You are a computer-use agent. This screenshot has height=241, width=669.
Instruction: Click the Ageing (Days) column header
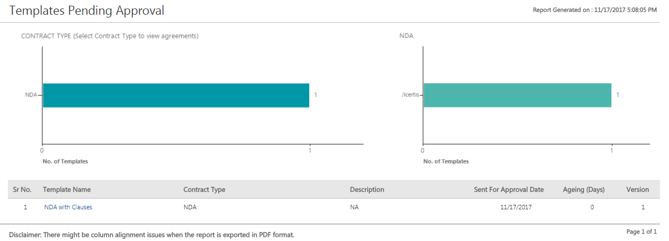(583, 190)
